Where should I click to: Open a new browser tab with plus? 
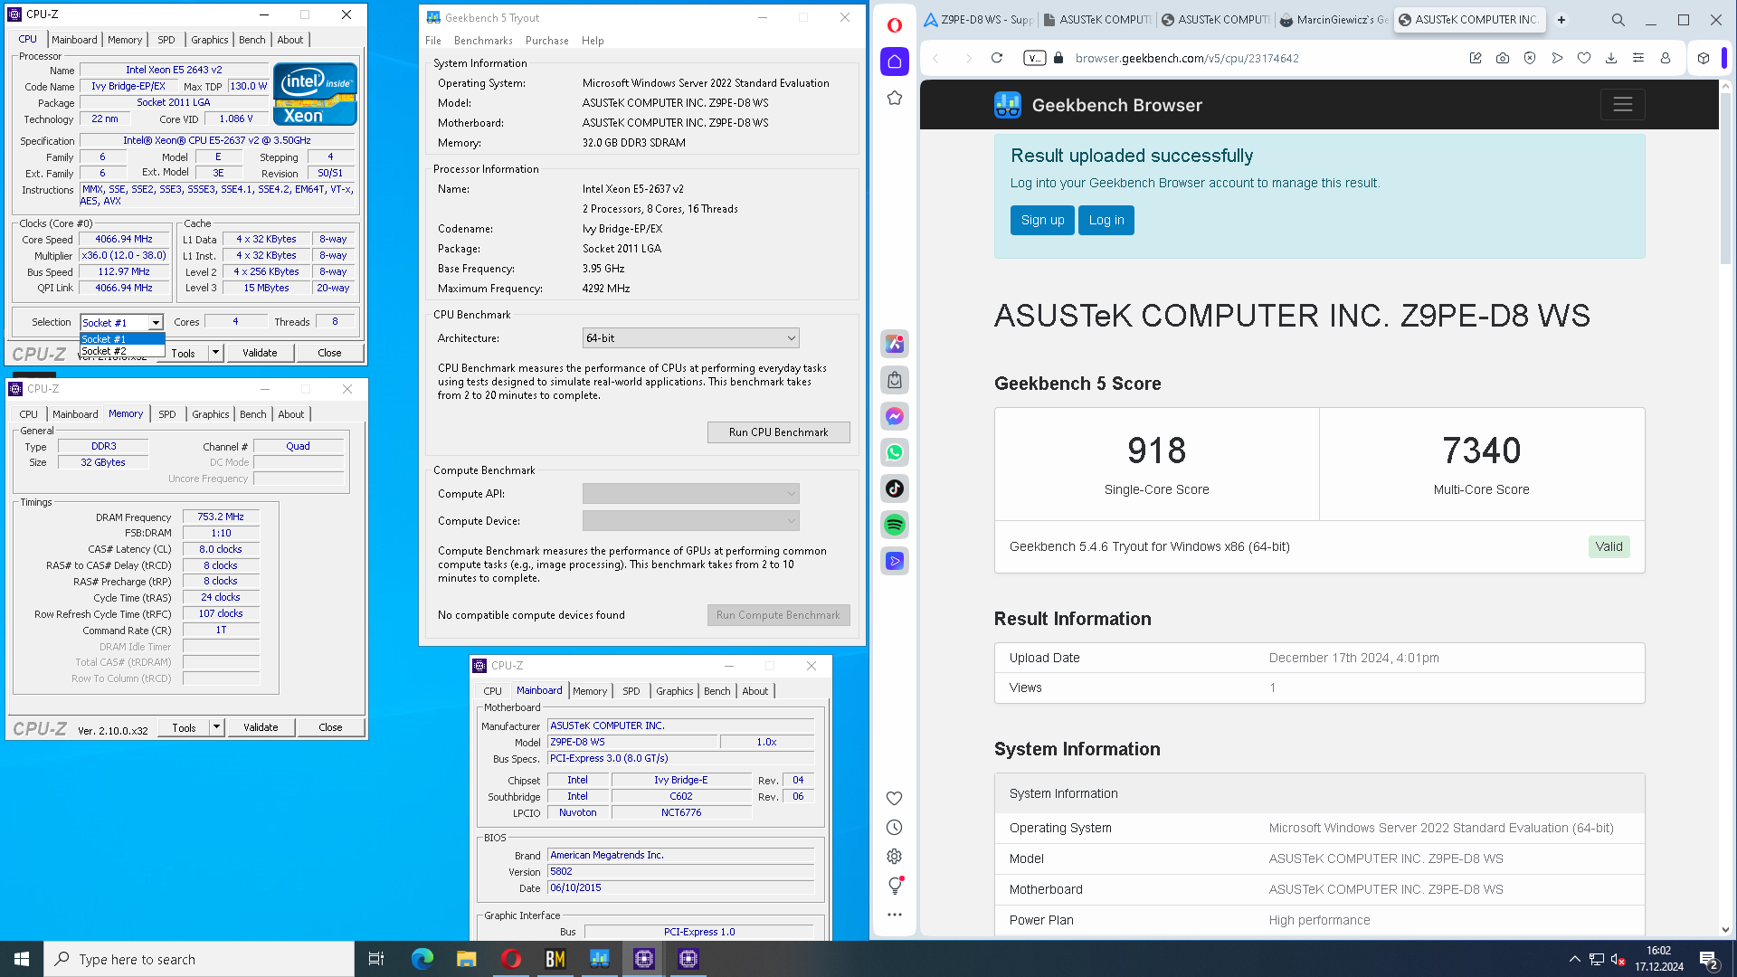(1561, 20)
